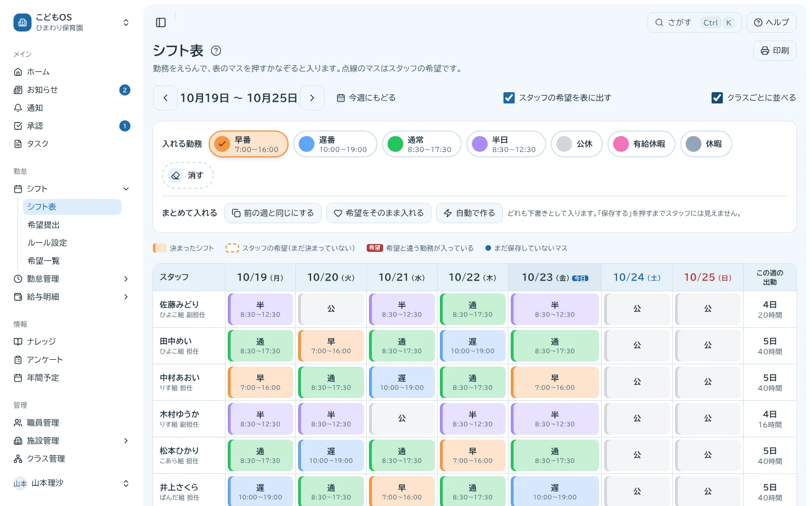The height and width of the screenshot is (506, 810).
Task: Open the 山本理沙 account switcher
Action: (72, 484)
